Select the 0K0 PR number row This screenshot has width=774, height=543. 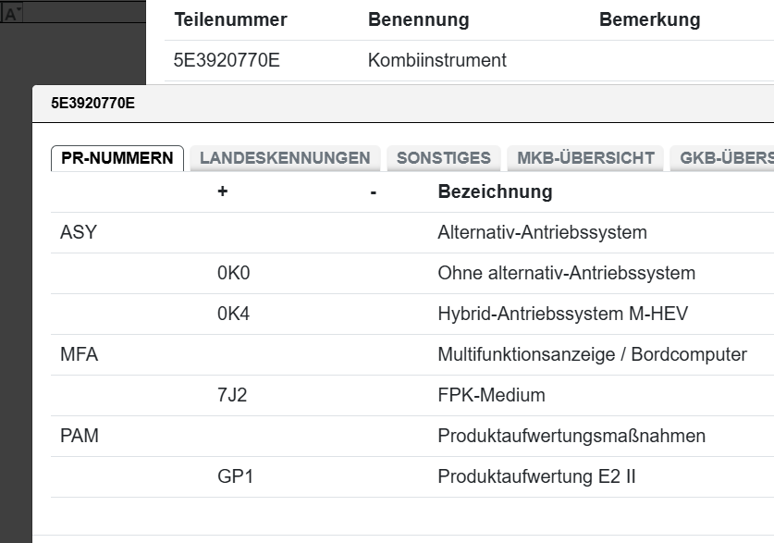(234, 273)
